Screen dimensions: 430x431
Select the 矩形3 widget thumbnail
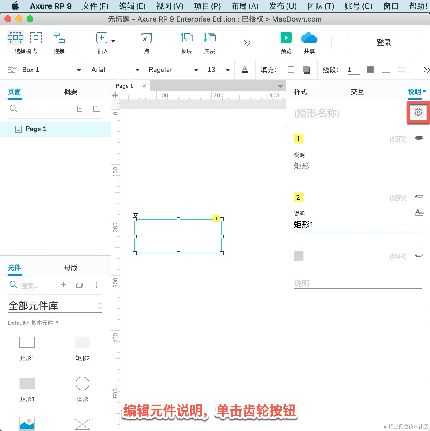pyautogui.click(x=27, y=383)
